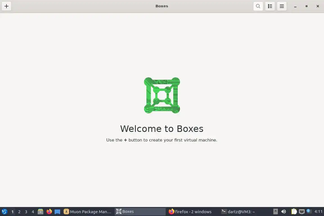Image resolution: width=324 pixels, height=216 pixels.
Task: Open the Lubuntu application menu
Action: (4, 212)
